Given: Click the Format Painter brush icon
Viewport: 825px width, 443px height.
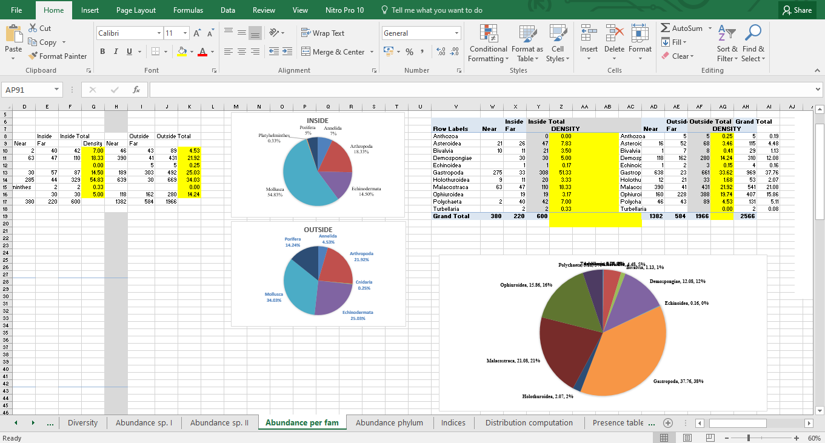Looking at the screenshot, I should [x=33, y=56].
